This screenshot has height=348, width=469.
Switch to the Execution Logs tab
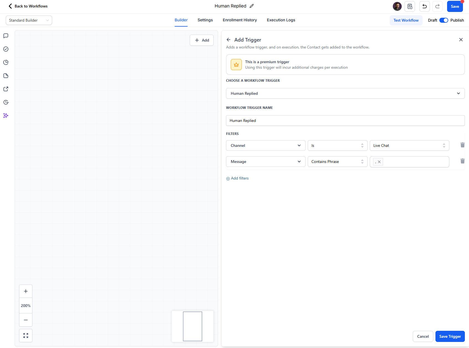click(281, 20)
